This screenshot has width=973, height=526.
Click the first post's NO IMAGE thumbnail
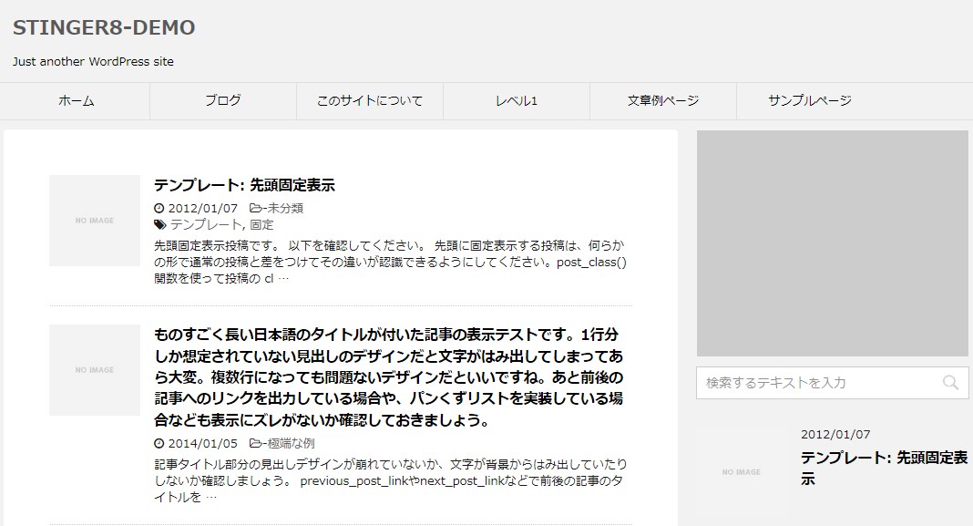(95, 220)
